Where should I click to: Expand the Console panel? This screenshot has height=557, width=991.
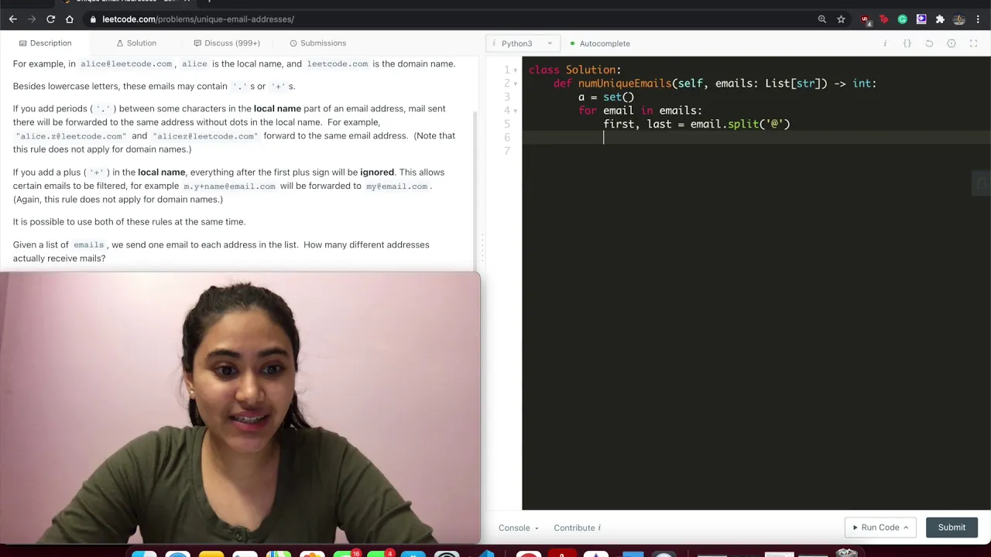point(519,528)
